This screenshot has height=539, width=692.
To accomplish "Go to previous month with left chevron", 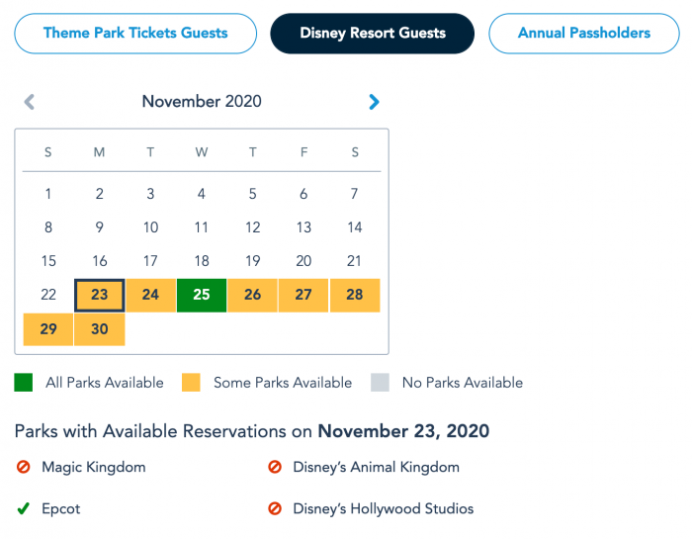I will coord(29,102).
